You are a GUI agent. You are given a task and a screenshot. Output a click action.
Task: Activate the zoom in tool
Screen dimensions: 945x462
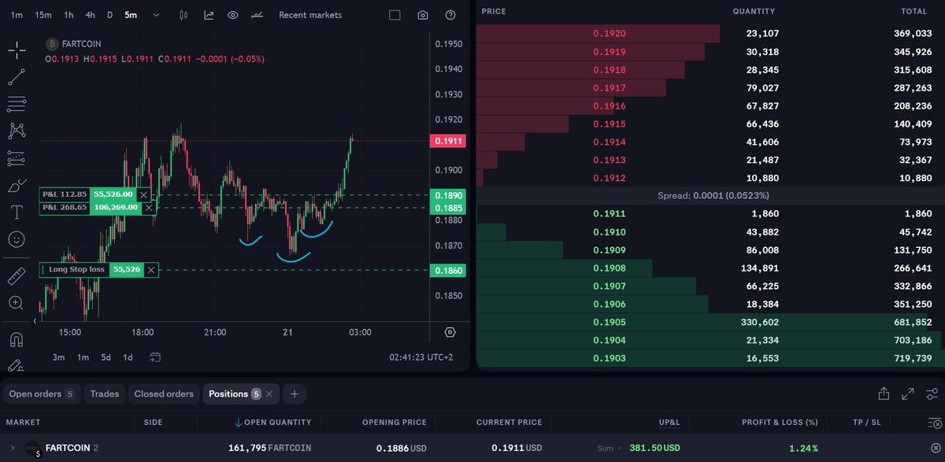click(x=17, y=303)
